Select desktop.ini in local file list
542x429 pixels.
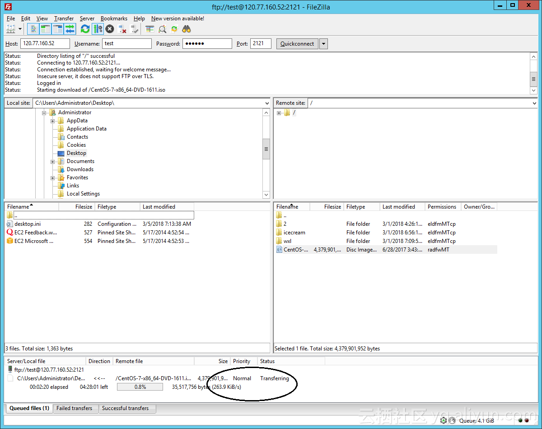tap(99, 224)
